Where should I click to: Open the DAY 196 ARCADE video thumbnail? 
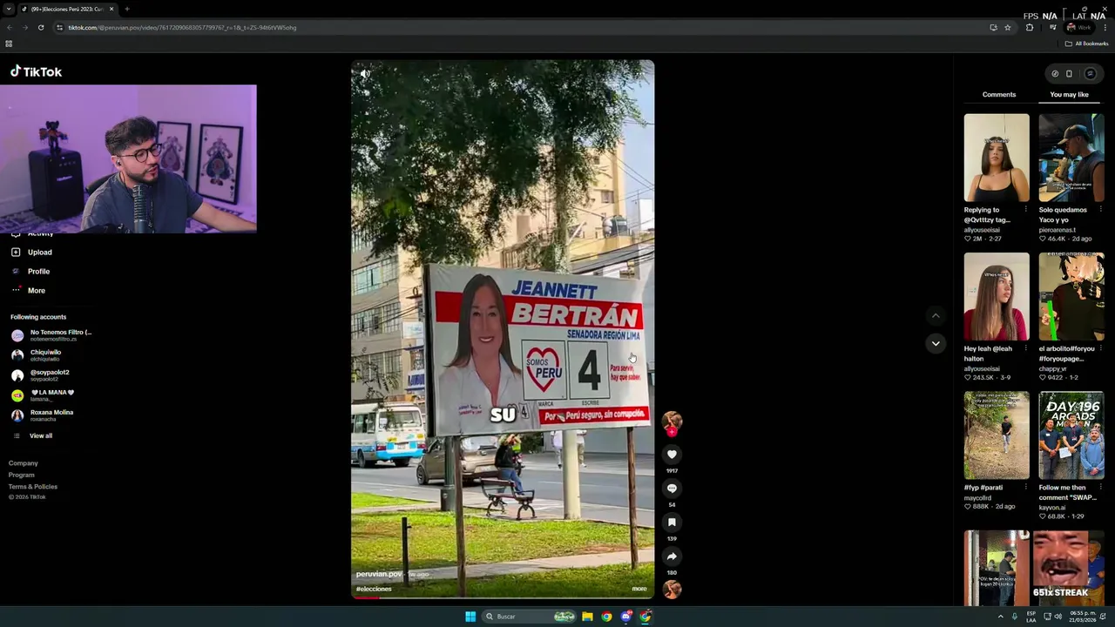pos(1071,435)
